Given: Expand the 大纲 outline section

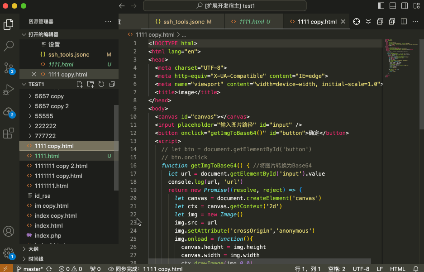Looking at the screenshot, I should tap(33, 249).
